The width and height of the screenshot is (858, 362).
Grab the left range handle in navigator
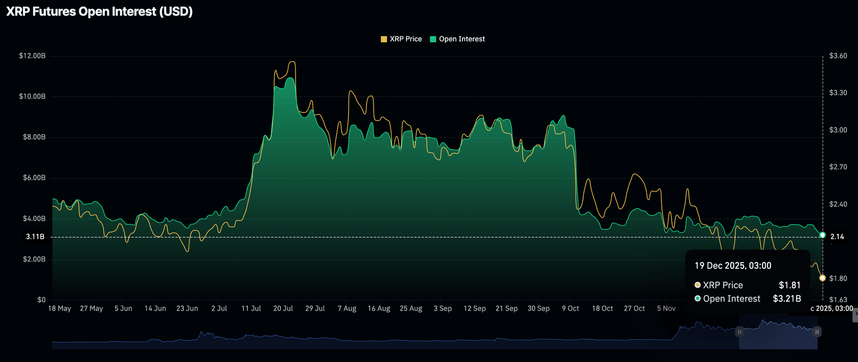pyautogui.click(x=739, y=332)
